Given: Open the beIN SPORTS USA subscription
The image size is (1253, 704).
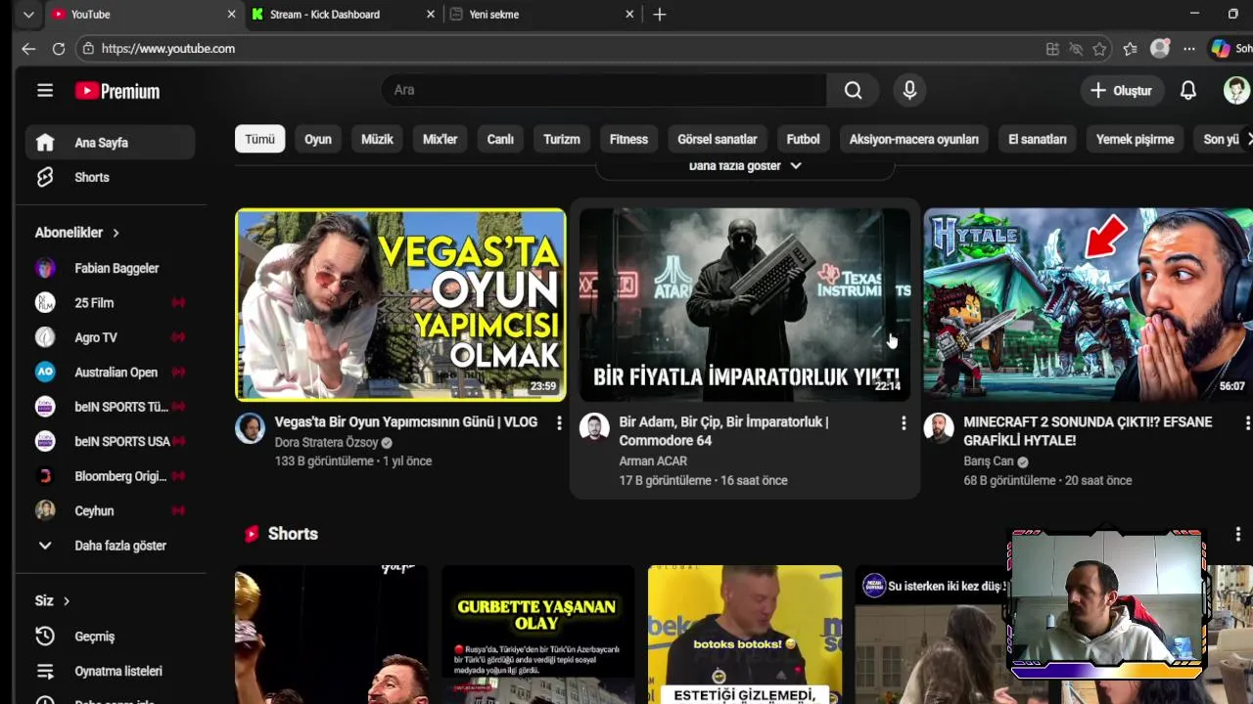Looking at the screenshot, I should point(110,442).
